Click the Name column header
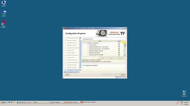 pyautogui.click(x=100, y=41)
